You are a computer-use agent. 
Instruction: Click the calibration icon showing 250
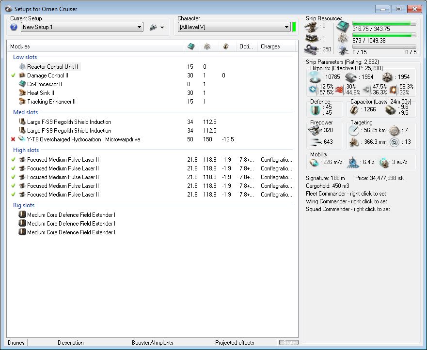click(312, 49)
